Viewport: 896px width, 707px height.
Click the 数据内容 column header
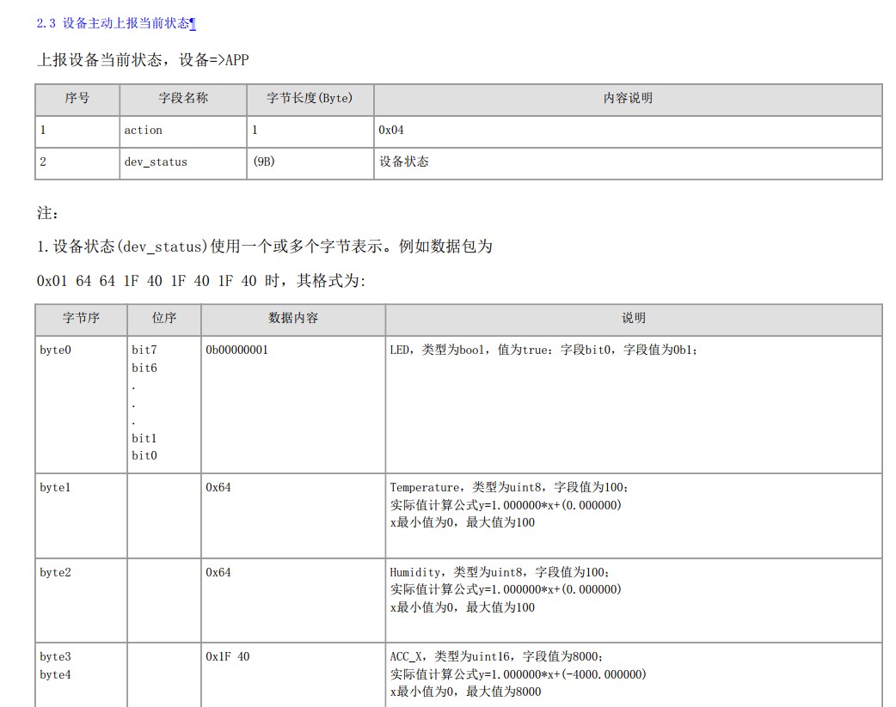pos(293,318)
